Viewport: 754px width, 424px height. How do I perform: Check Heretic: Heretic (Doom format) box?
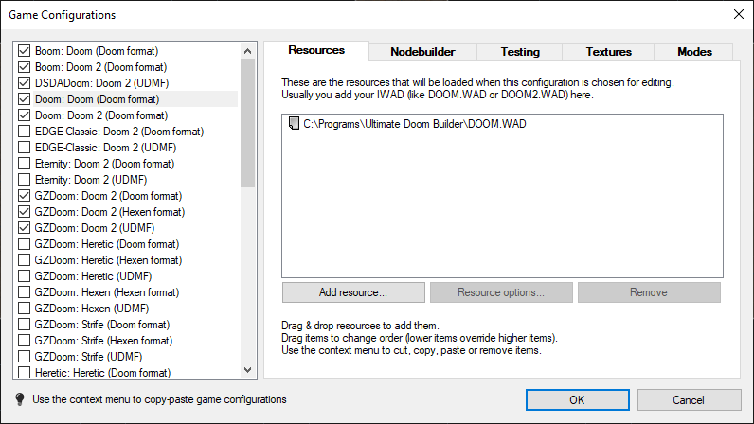(24, 372)
